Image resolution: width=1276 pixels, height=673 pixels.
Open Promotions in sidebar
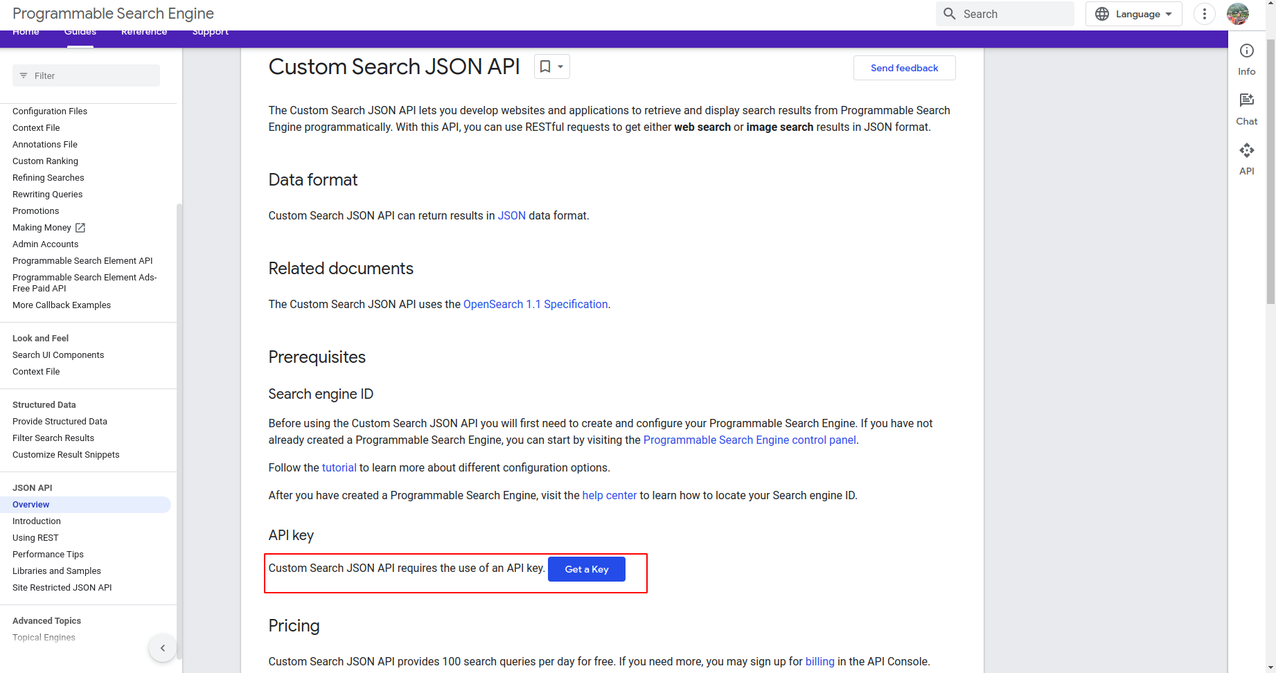pyautogui.click(x=36, y=211)
